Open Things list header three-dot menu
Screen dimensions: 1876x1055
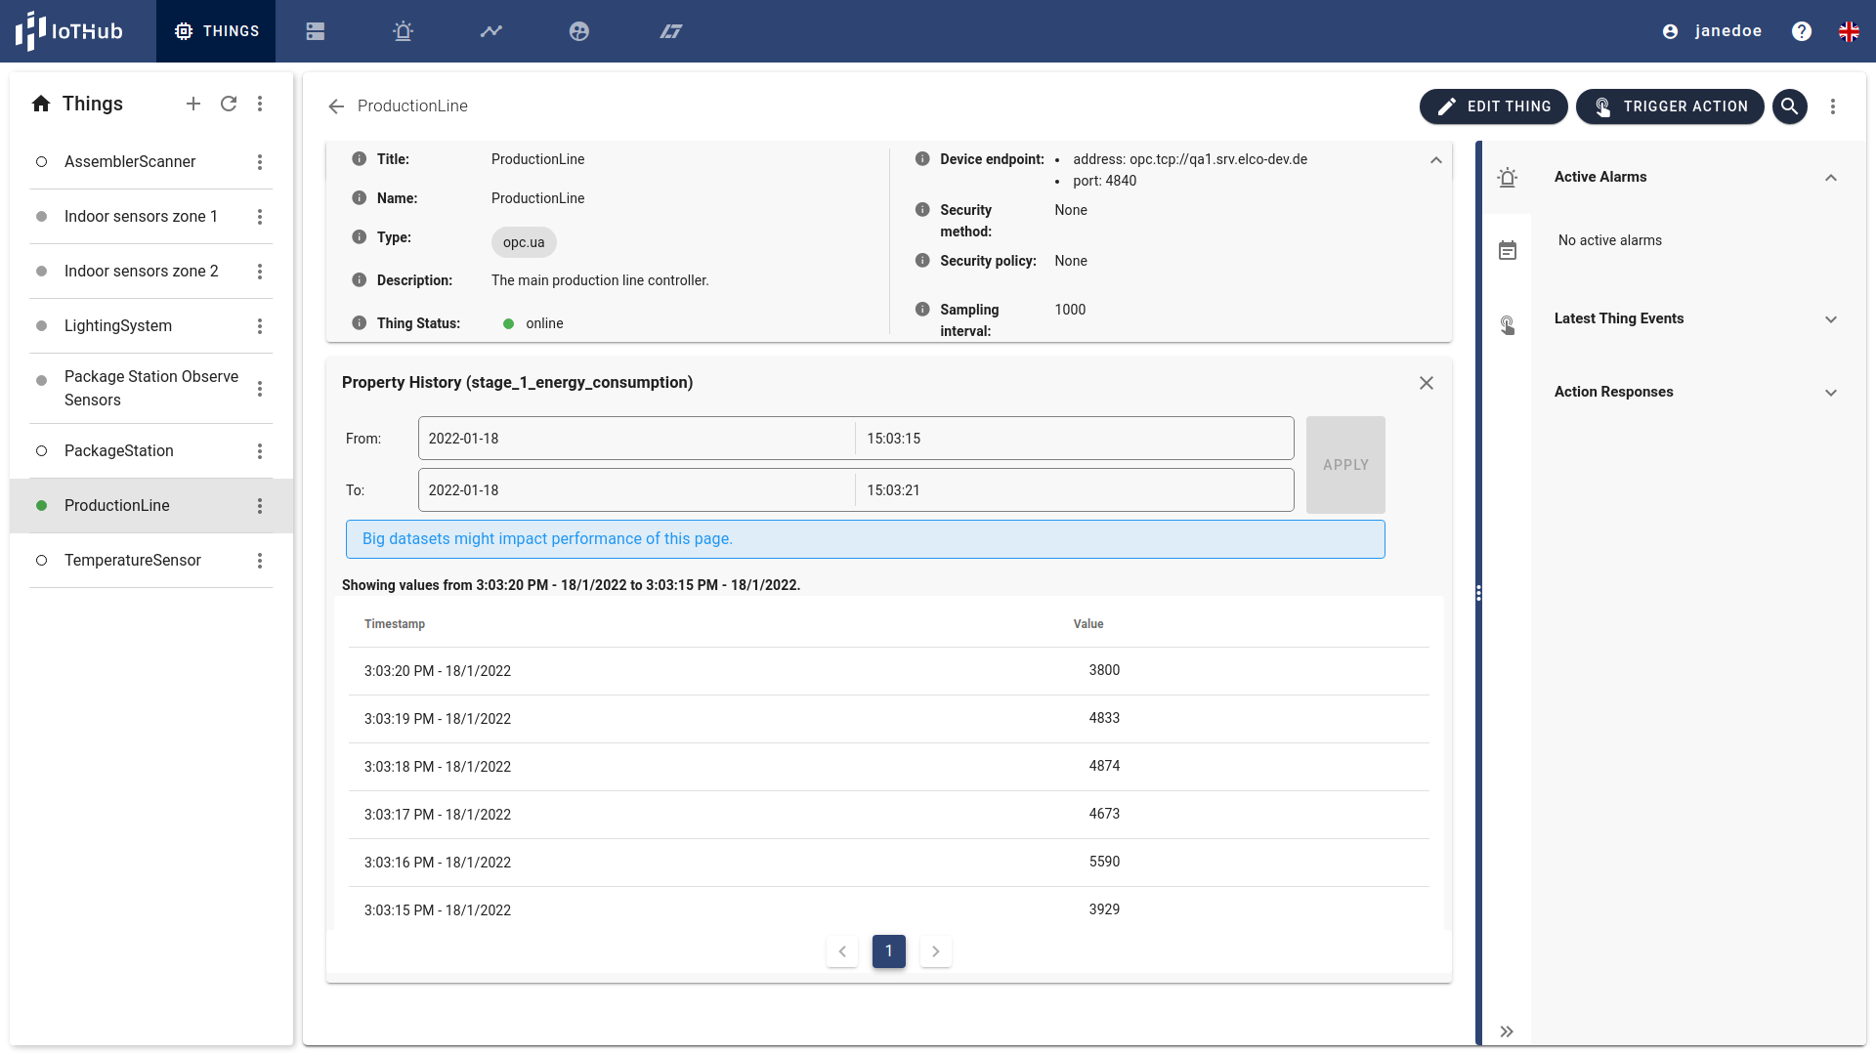[260, 104]
